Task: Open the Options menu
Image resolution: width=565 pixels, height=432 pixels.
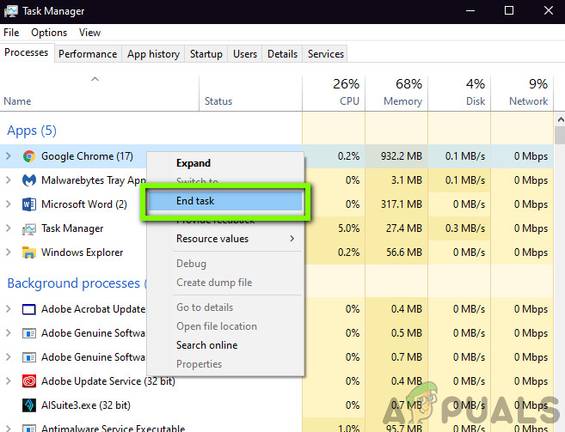Action: (49, 33)
